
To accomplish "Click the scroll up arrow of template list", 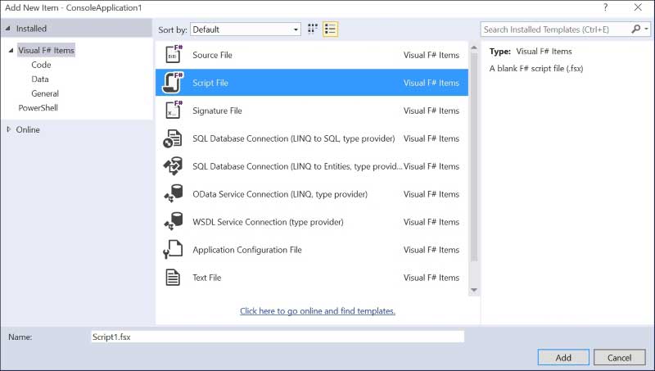I will tap(474, 48).
